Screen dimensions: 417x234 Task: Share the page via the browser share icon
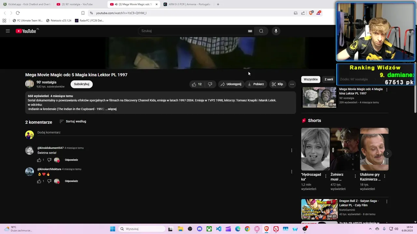tap(303, 13)
